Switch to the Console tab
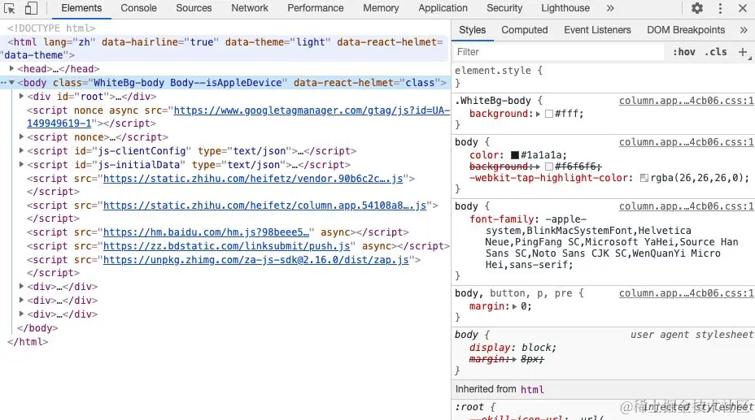The image size is (755, 420). [138, 8]
